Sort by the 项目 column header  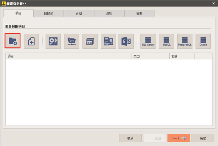69,56
